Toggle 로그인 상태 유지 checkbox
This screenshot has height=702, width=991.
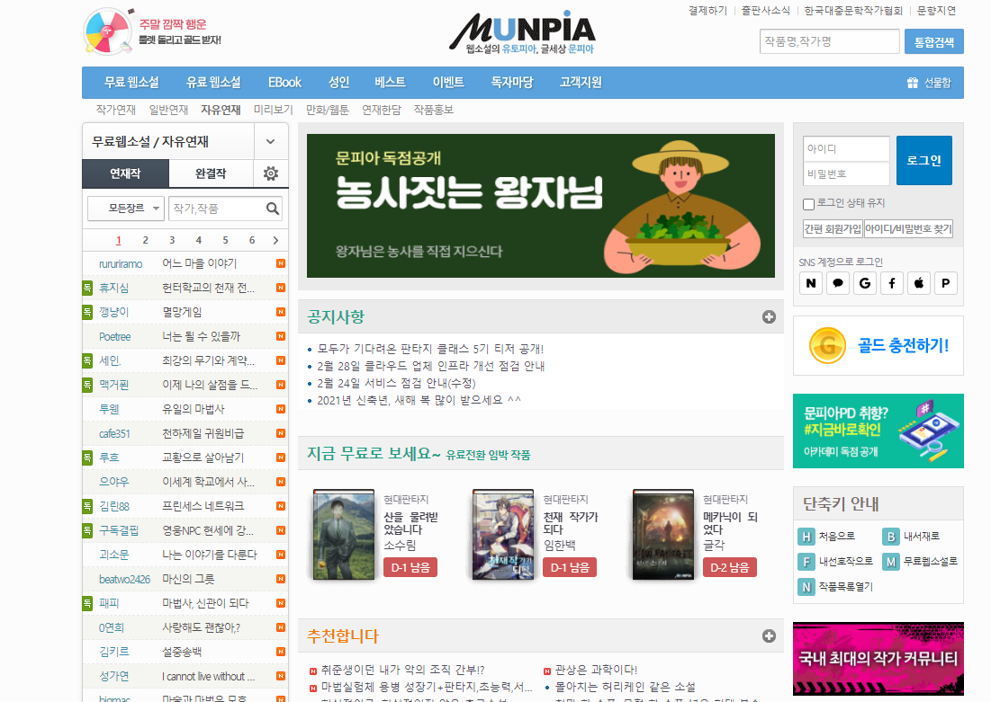[x=808, y=204]
